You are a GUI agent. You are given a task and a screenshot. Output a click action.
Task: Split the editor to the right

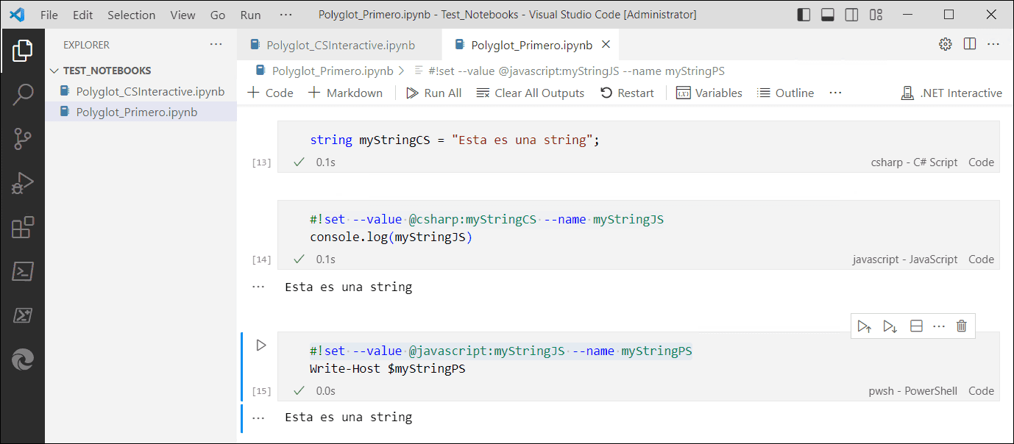pos(970,44)
